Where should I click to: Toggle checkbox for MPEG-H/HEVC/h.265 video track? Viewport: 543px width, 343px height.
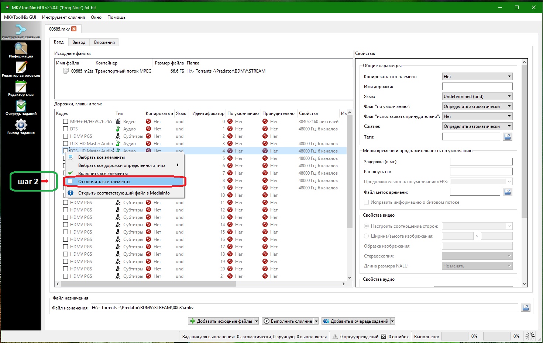(x=65, y=122)
